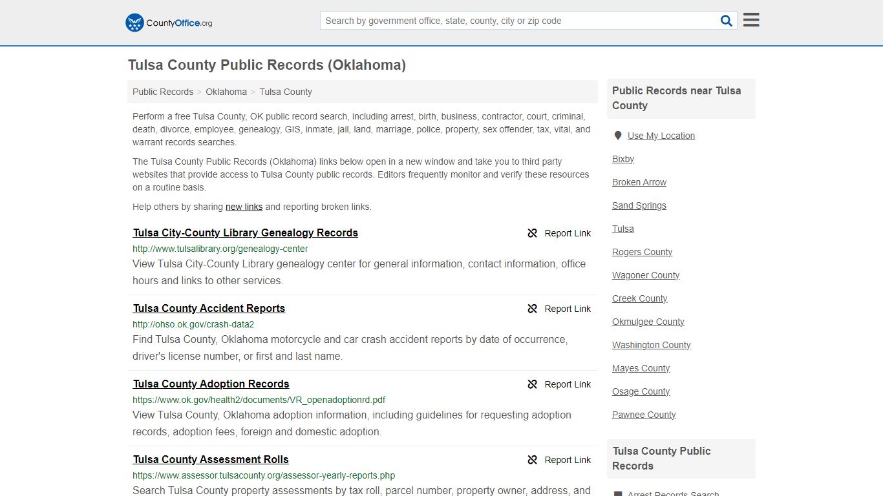Open VR_openadoptionrd.pdf URL
883x496 pixels.
pos(259,400)
